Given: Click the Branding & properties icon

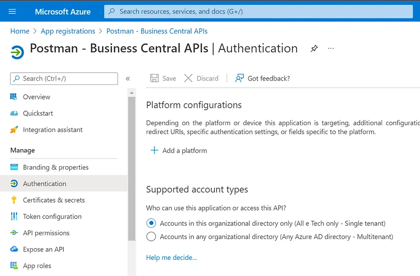Looking at the screenshot, I should (x=14, y=167).
